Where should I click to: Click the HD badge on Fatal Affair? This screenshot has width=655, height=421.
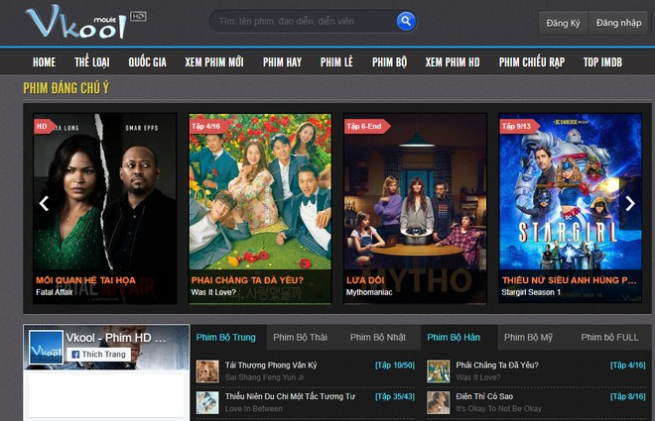pyautogui.click(x=43, y=127)
